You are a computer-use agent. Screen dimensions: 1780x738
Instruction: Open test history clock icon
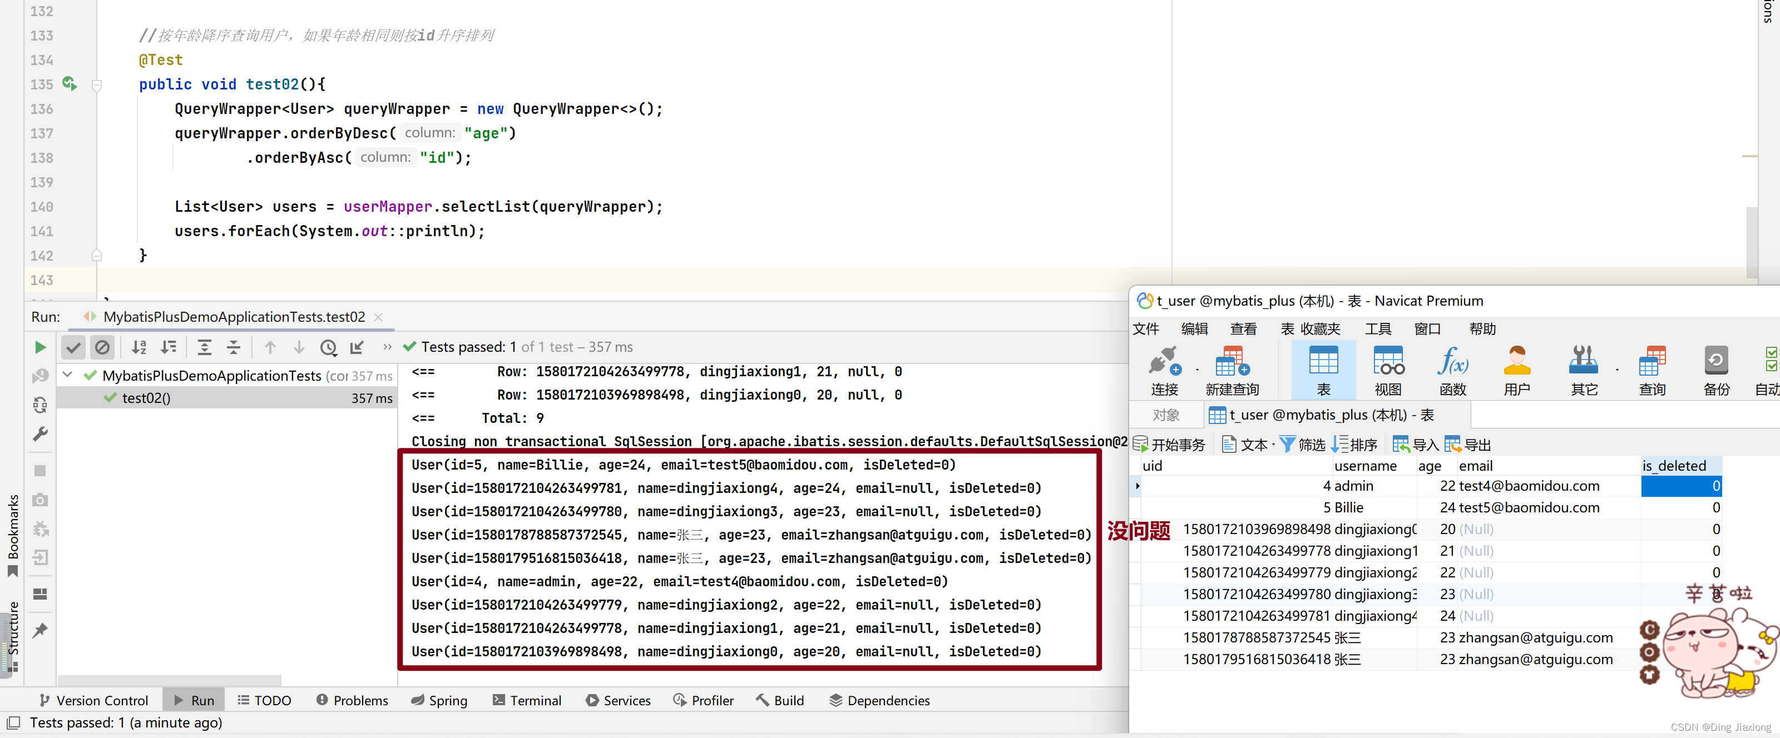tap(328, 347)
